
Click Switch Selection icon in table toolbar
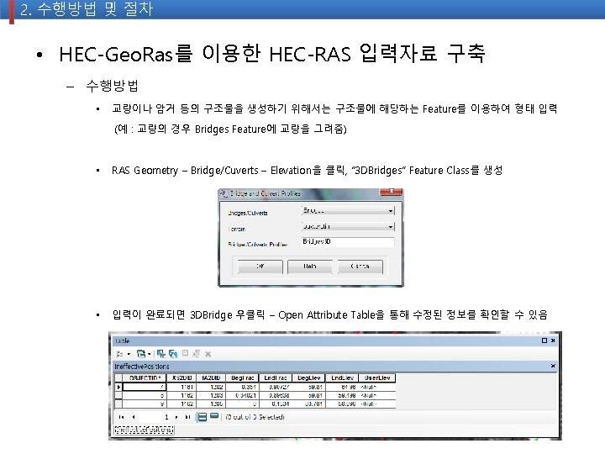point(173,354)
